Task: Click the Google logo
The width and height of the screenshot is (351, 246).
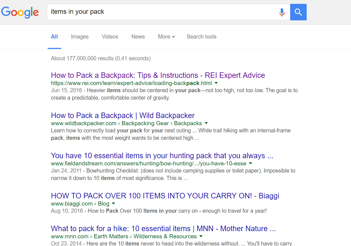Action: (x=20, y=12)
